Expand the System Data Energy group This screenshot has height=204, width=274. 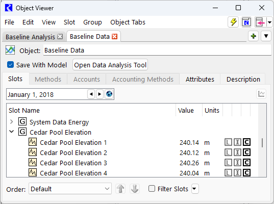pos(12,122)
